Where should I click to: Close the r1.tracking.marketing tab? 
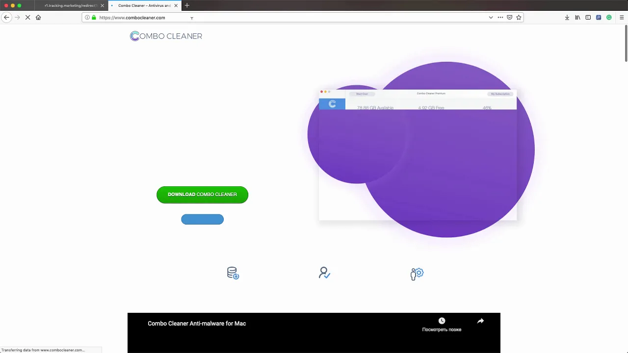tap(102, 5)
